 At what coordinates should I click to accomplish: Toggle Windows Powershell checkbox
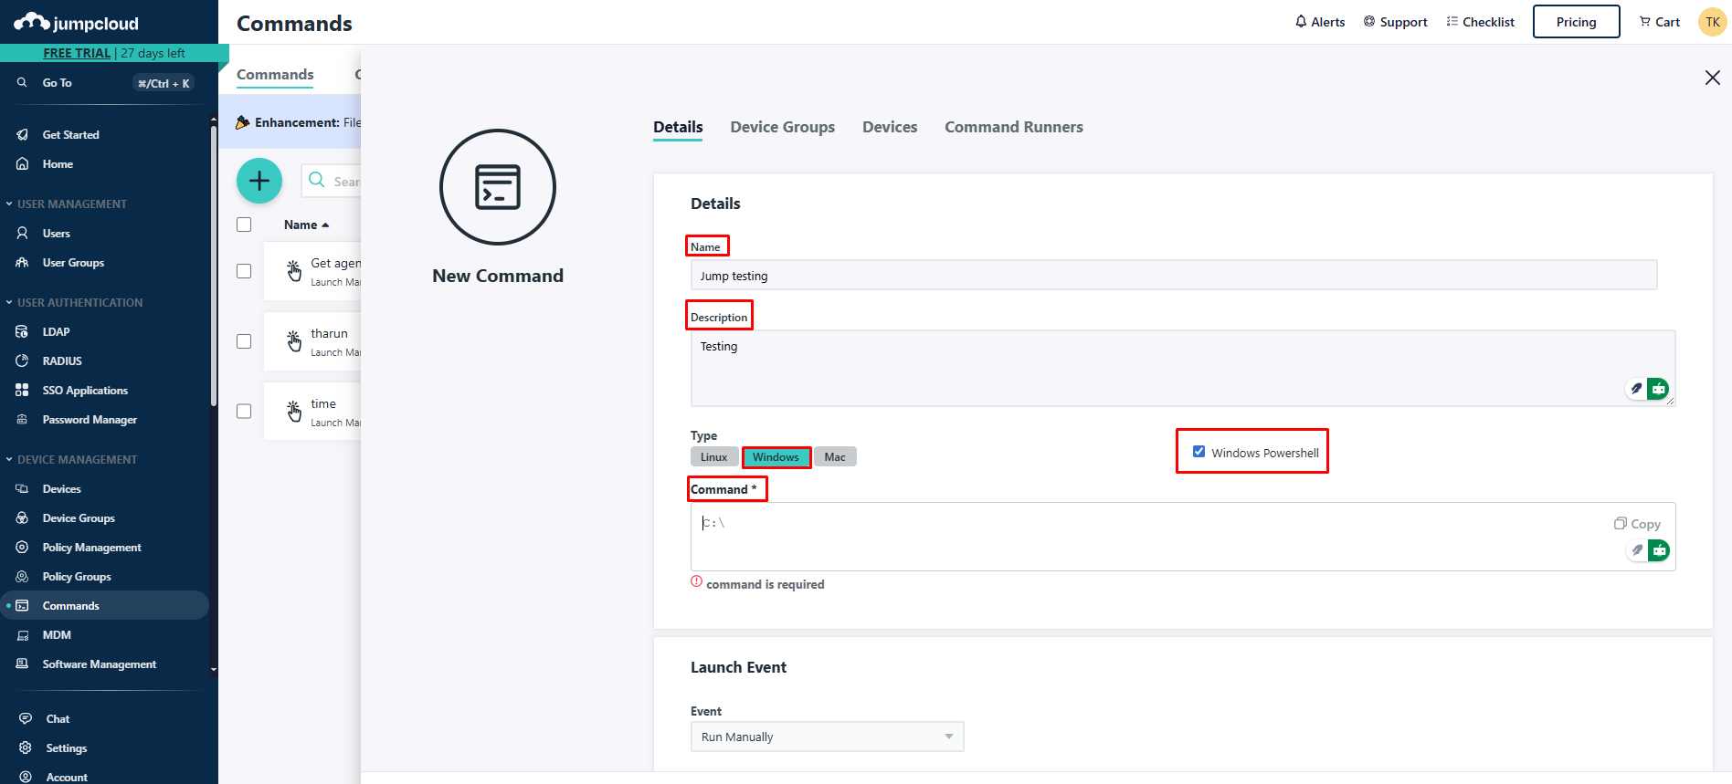1199,452
